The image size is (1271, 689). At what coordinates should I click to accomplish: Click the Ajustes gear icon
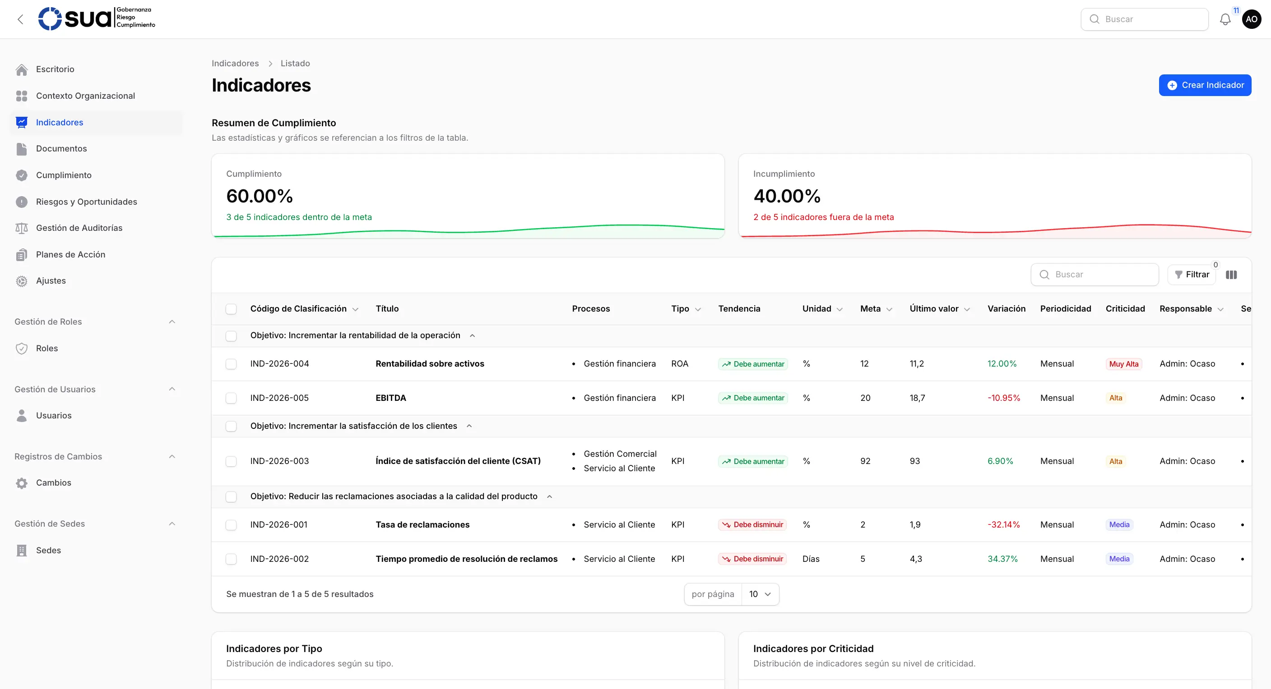click(x=22, y=281)
